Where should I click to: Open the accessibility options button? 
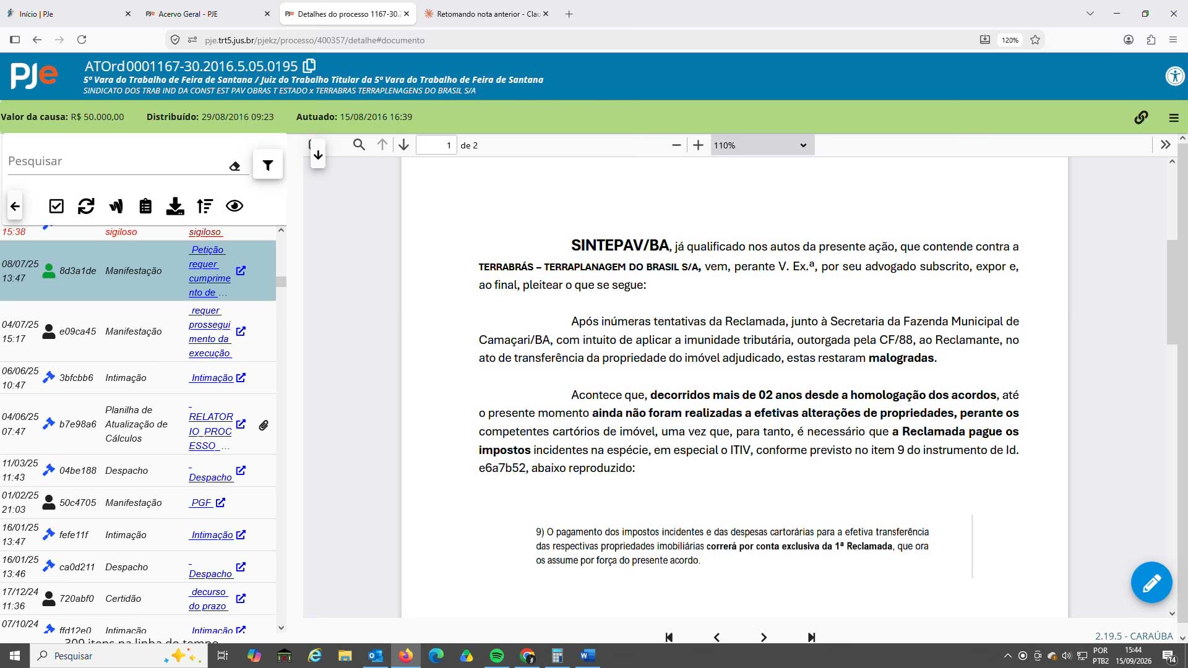pyautogui.click(x=1174, y=76)
